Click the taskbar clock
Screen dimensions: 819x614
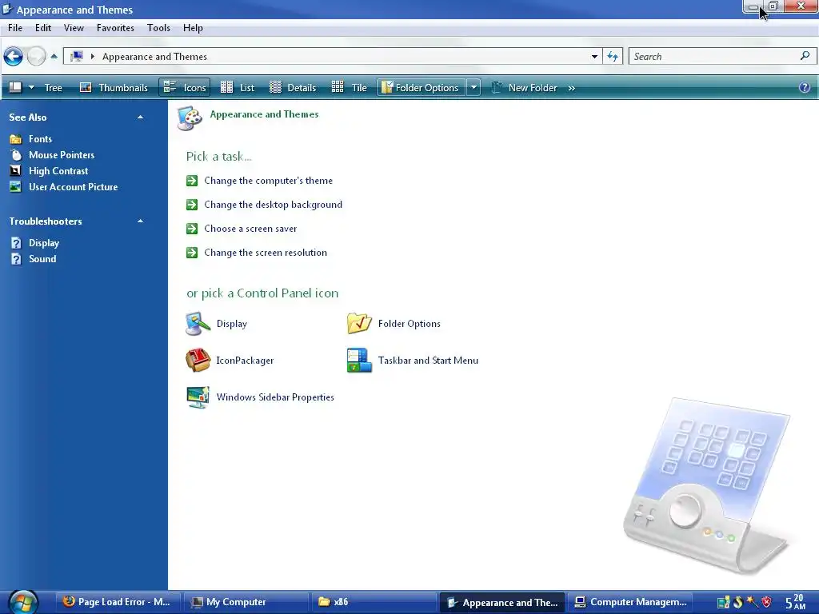coord(795,602)
